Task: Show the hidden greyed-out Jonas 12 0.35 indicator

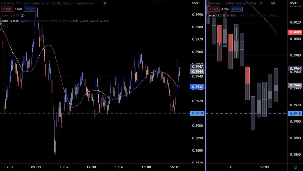Action: click(23, 15)
